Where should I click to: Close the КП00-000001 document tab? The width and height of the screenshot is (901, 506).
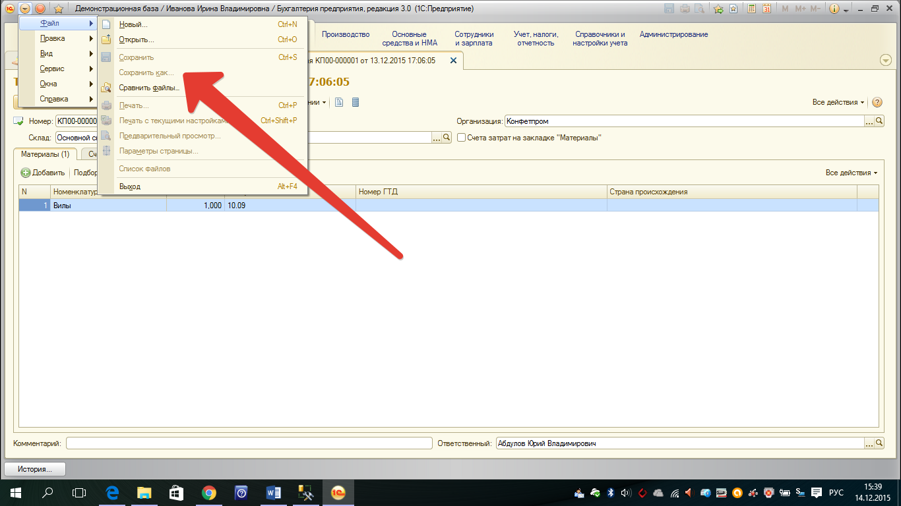(x=452, y=60)
